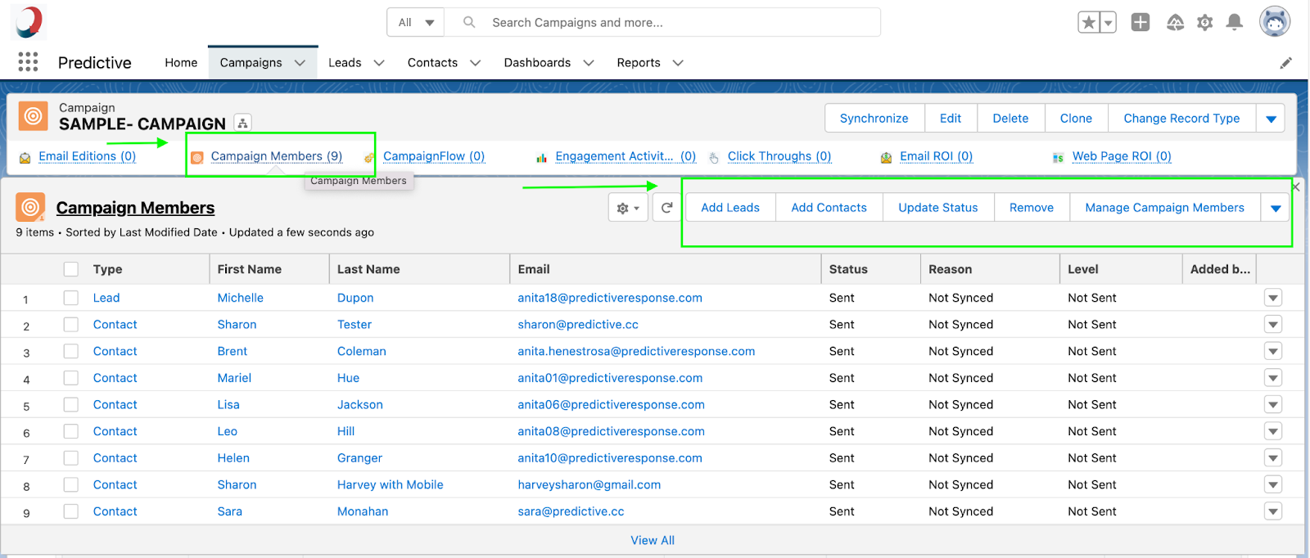Select the Leo Hill row checkbox
The width and height of the screenshot is (1310, 558).
pyautogui.click(x=71, y=431)
